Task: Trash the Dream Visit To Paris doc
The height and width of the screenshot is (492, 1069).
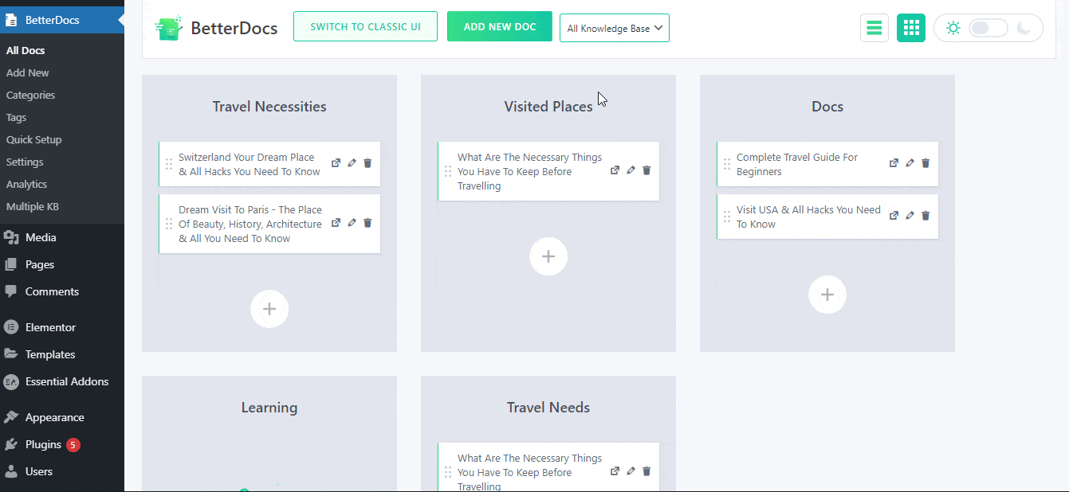Action: [367, 223]
